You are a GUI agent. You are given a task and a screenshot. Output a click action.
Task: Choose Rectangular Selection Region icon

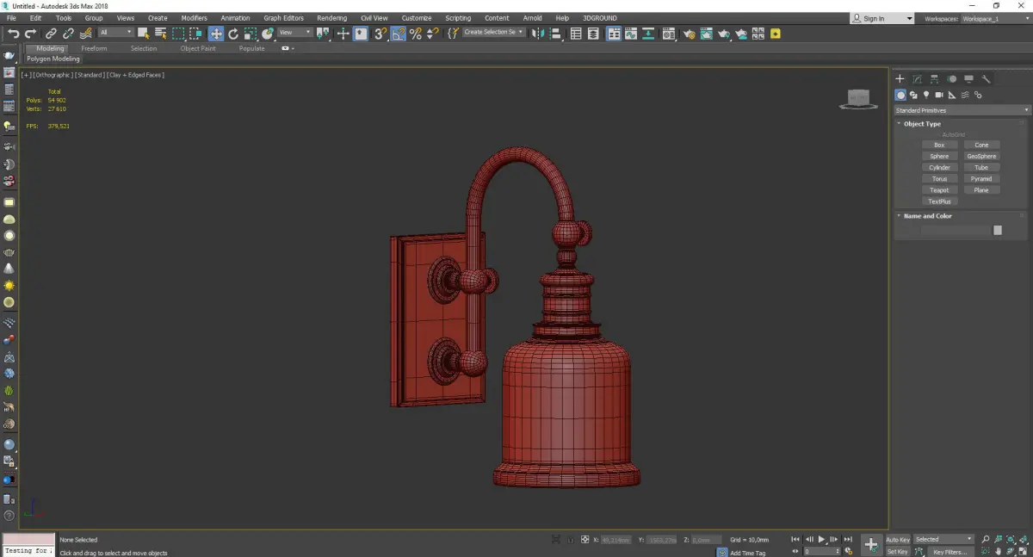178,34
